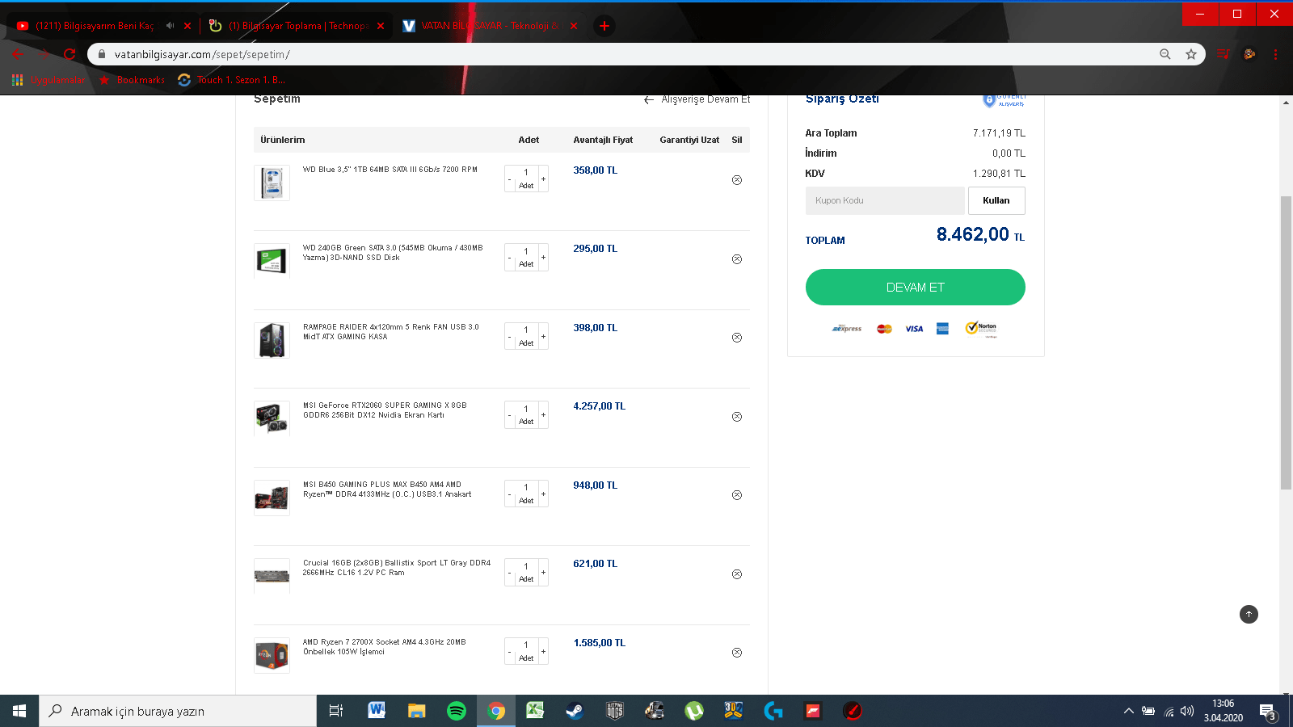Viewport: 1293px width, 727px height.
Task: Close the YouTube tab
Action: point(187,26)
